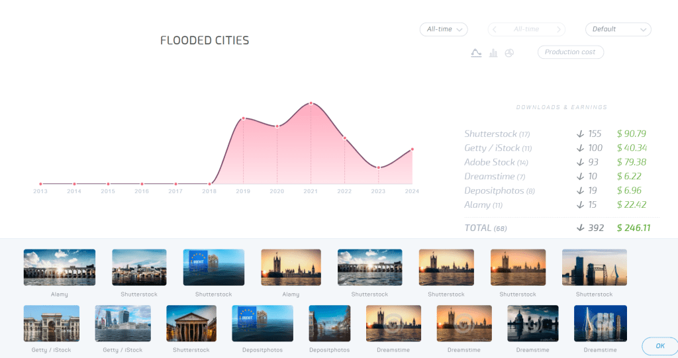
Task: Open the first Alamy flooded bridge thumbnail
Action: coord(60,267)
